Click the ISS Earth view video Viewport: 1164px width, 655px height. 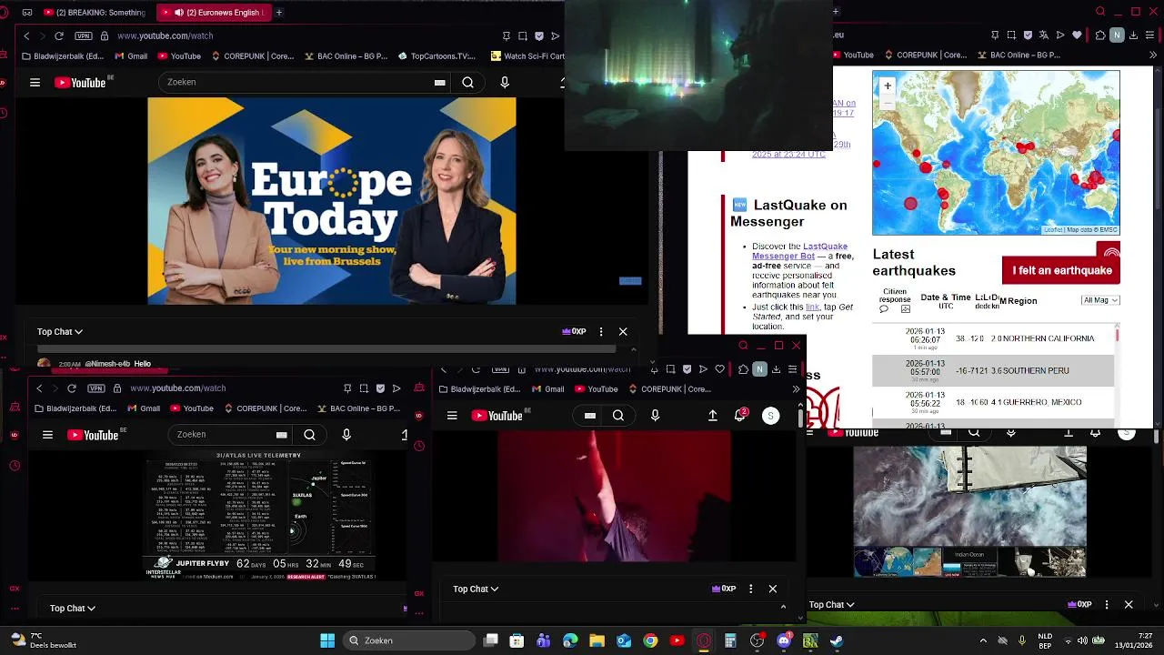point(969,510)
